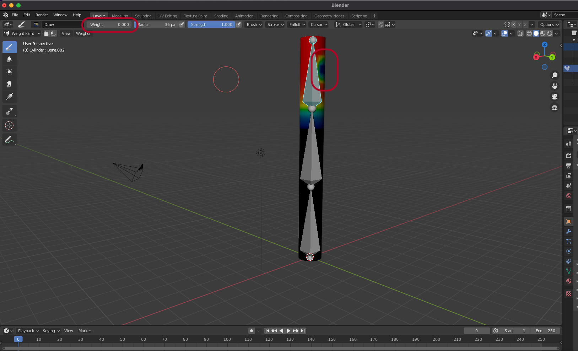Open the Scene properties tab
This screenshot has width=578, height=351.
569,185
